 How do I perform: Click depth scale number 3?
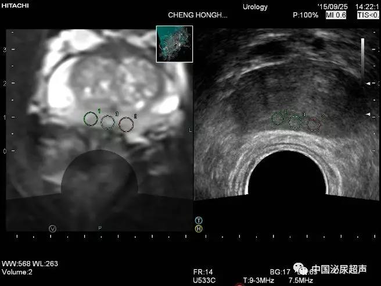coord(5,49)
